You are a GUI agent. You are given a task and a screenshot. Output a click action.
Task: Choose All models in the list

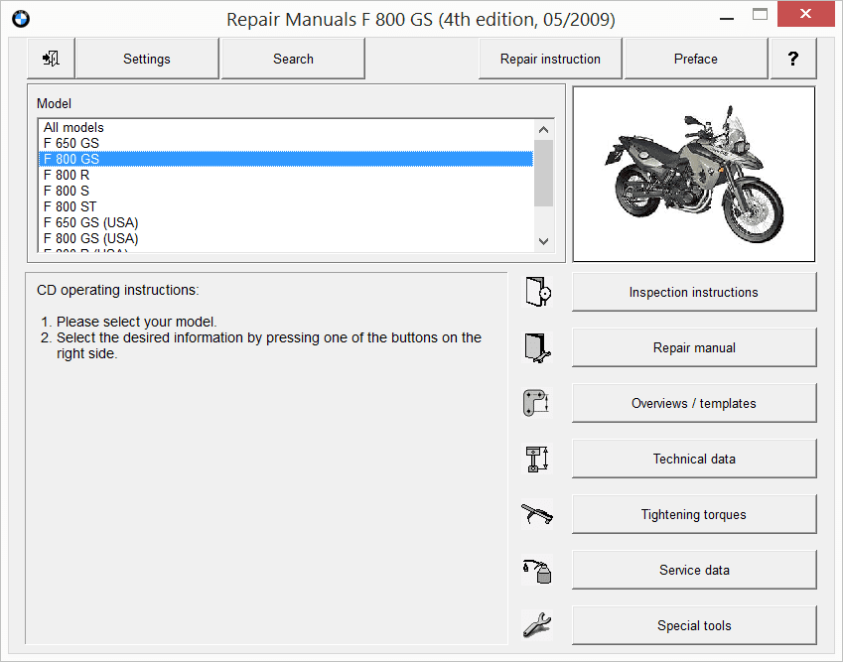73,127
